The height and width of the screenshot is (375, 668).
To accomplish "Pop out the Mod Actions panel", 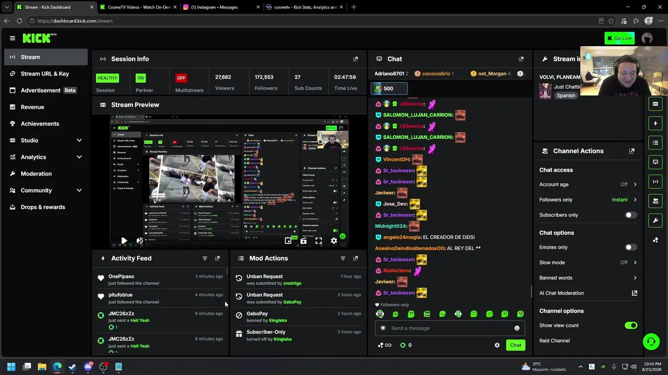I will click(x=355, y=258).
